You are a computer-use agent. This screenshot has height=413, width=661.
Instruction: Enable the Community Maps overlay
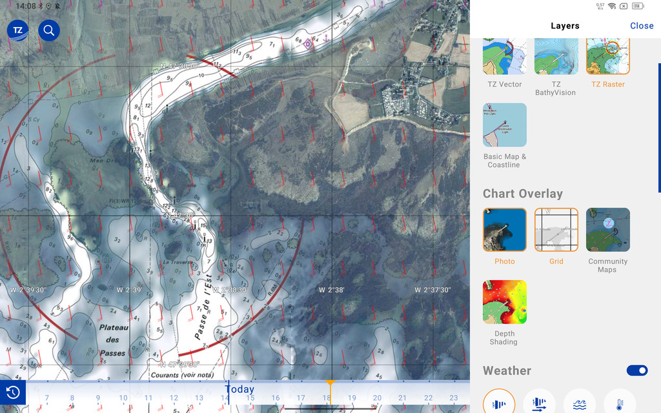click(608, 230)
